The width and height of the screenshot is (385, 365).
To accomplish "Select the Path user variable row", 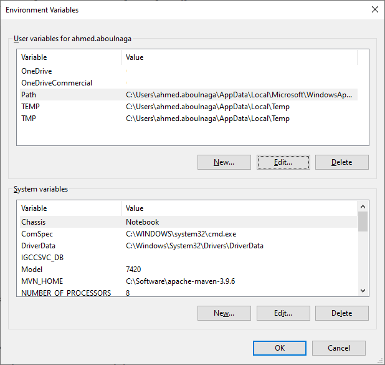I will click(x=29, y=95).
